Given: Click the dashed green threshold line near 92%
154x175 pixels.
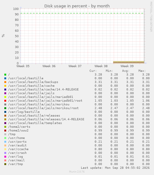Looking at the screenshot, I should [x=82, y=13].
